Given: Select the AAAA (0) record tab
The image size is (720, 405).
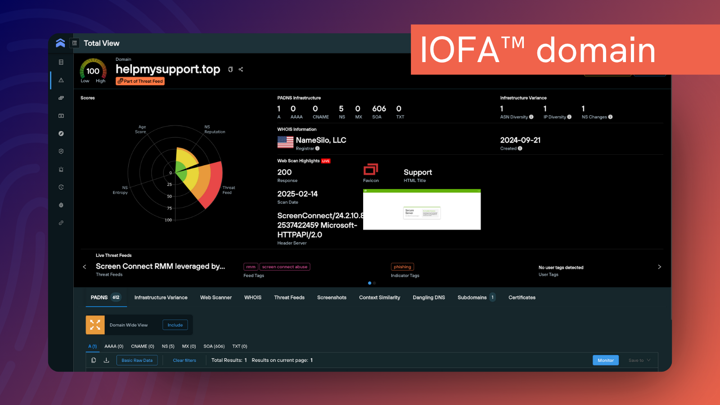Looking at the screenshot, I should coord(114,346).
